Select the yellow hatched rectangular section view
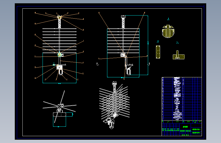 click(x=158, y=52)
